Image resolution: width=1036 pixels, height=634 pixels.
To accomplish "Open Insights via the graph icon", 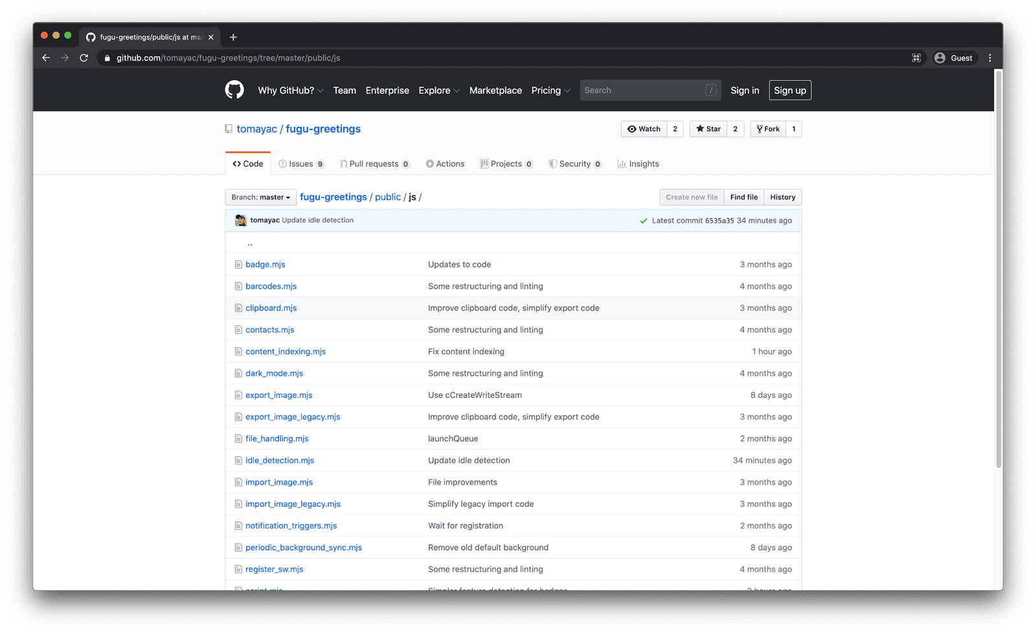I will point(620,164).
